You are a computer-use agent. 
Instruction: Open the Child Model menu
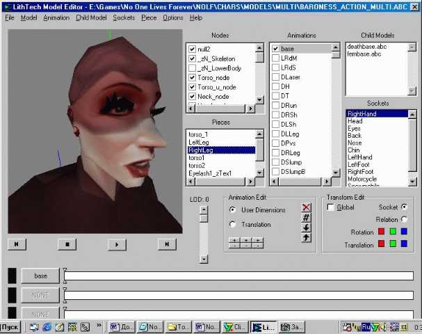[x=91, y=18]
